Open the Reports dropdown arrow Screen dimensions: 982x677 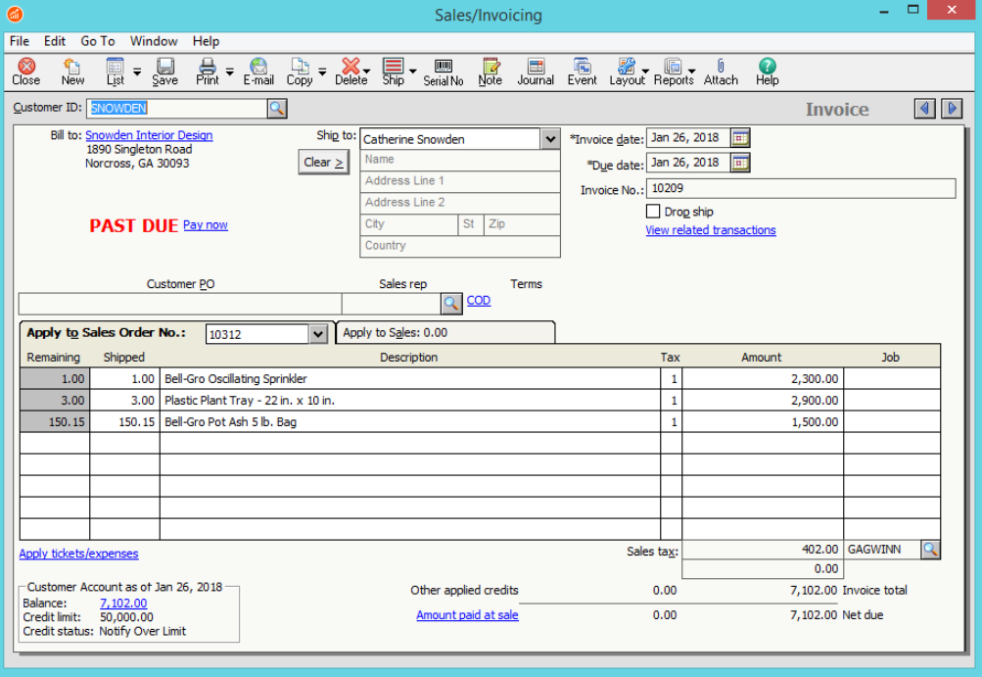(691, 72)
